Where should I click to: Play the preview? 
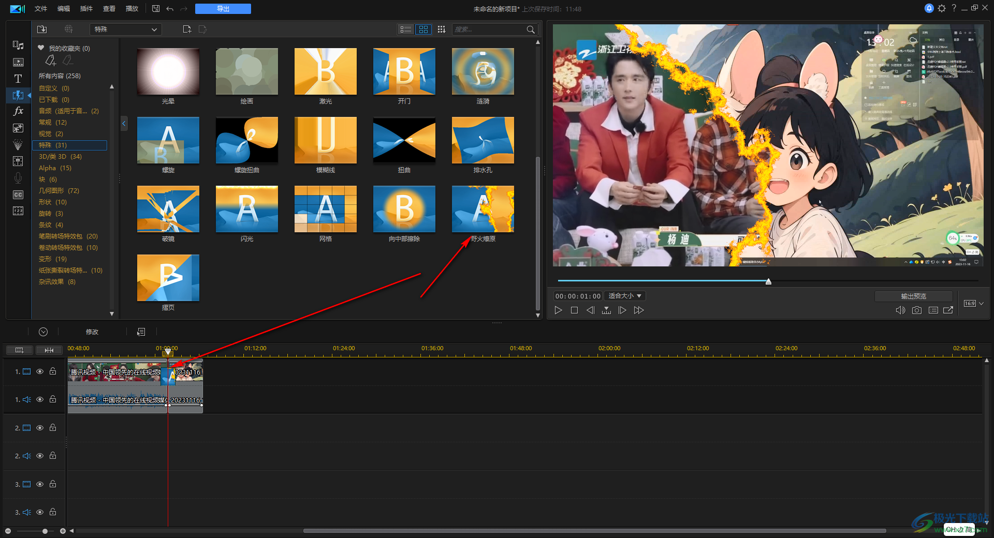[x=558, y=310]
